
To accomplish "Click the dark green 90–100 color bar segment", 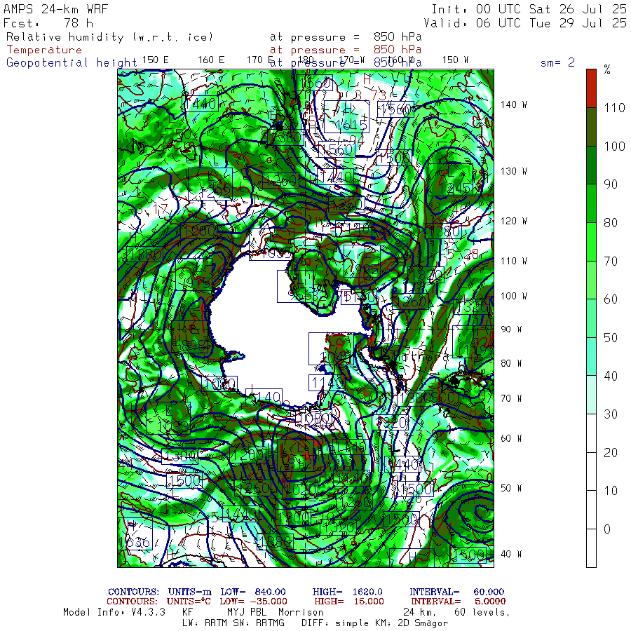I will point(591,165).
